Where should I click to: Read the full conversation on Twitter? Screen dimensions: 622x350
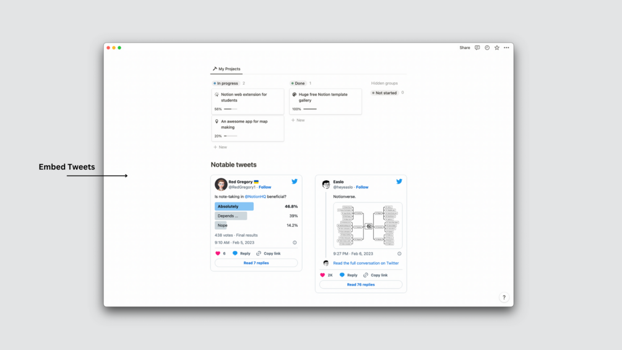(366, 263)
